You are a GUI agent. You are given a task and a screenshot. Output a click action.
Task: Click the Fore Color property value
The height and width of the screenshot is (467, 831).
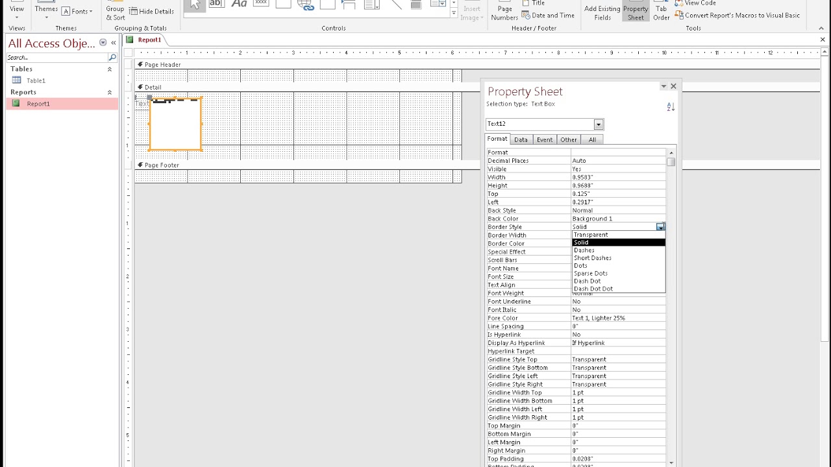click(x=618, y=318)
